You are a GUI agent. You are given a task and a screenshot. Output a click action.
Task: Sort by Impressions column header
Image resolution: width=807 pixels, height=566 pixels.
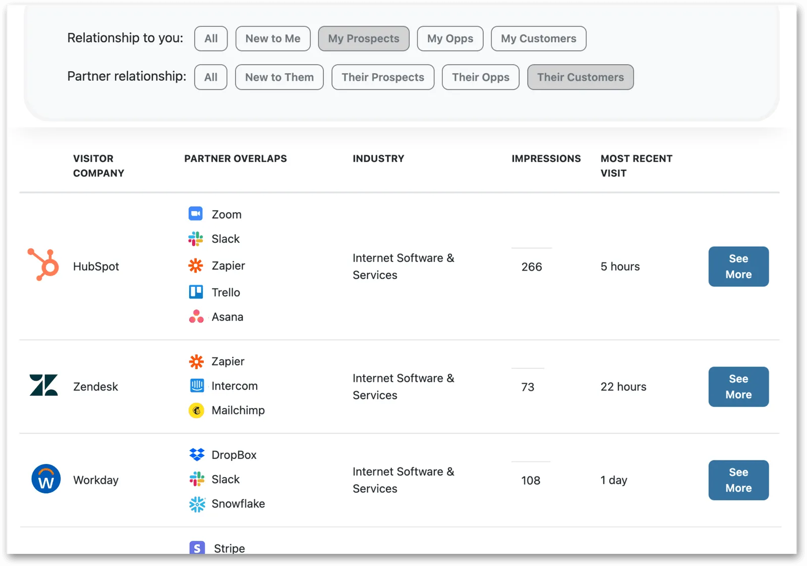pos(546,159)
